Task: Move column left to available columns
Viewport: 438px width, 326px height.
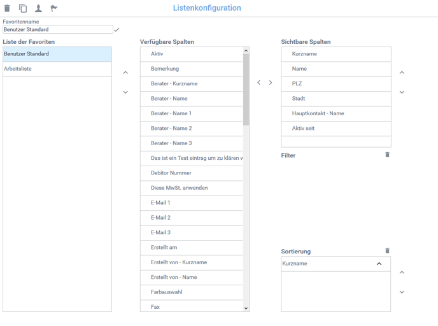Action: pyautogui.click(x=258, y=83)
